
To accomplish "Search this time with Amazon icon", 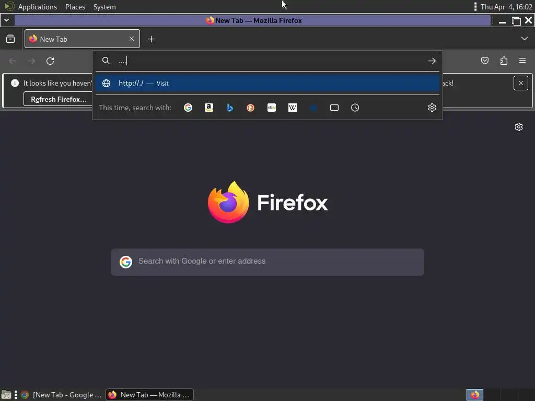I will 209,108.
